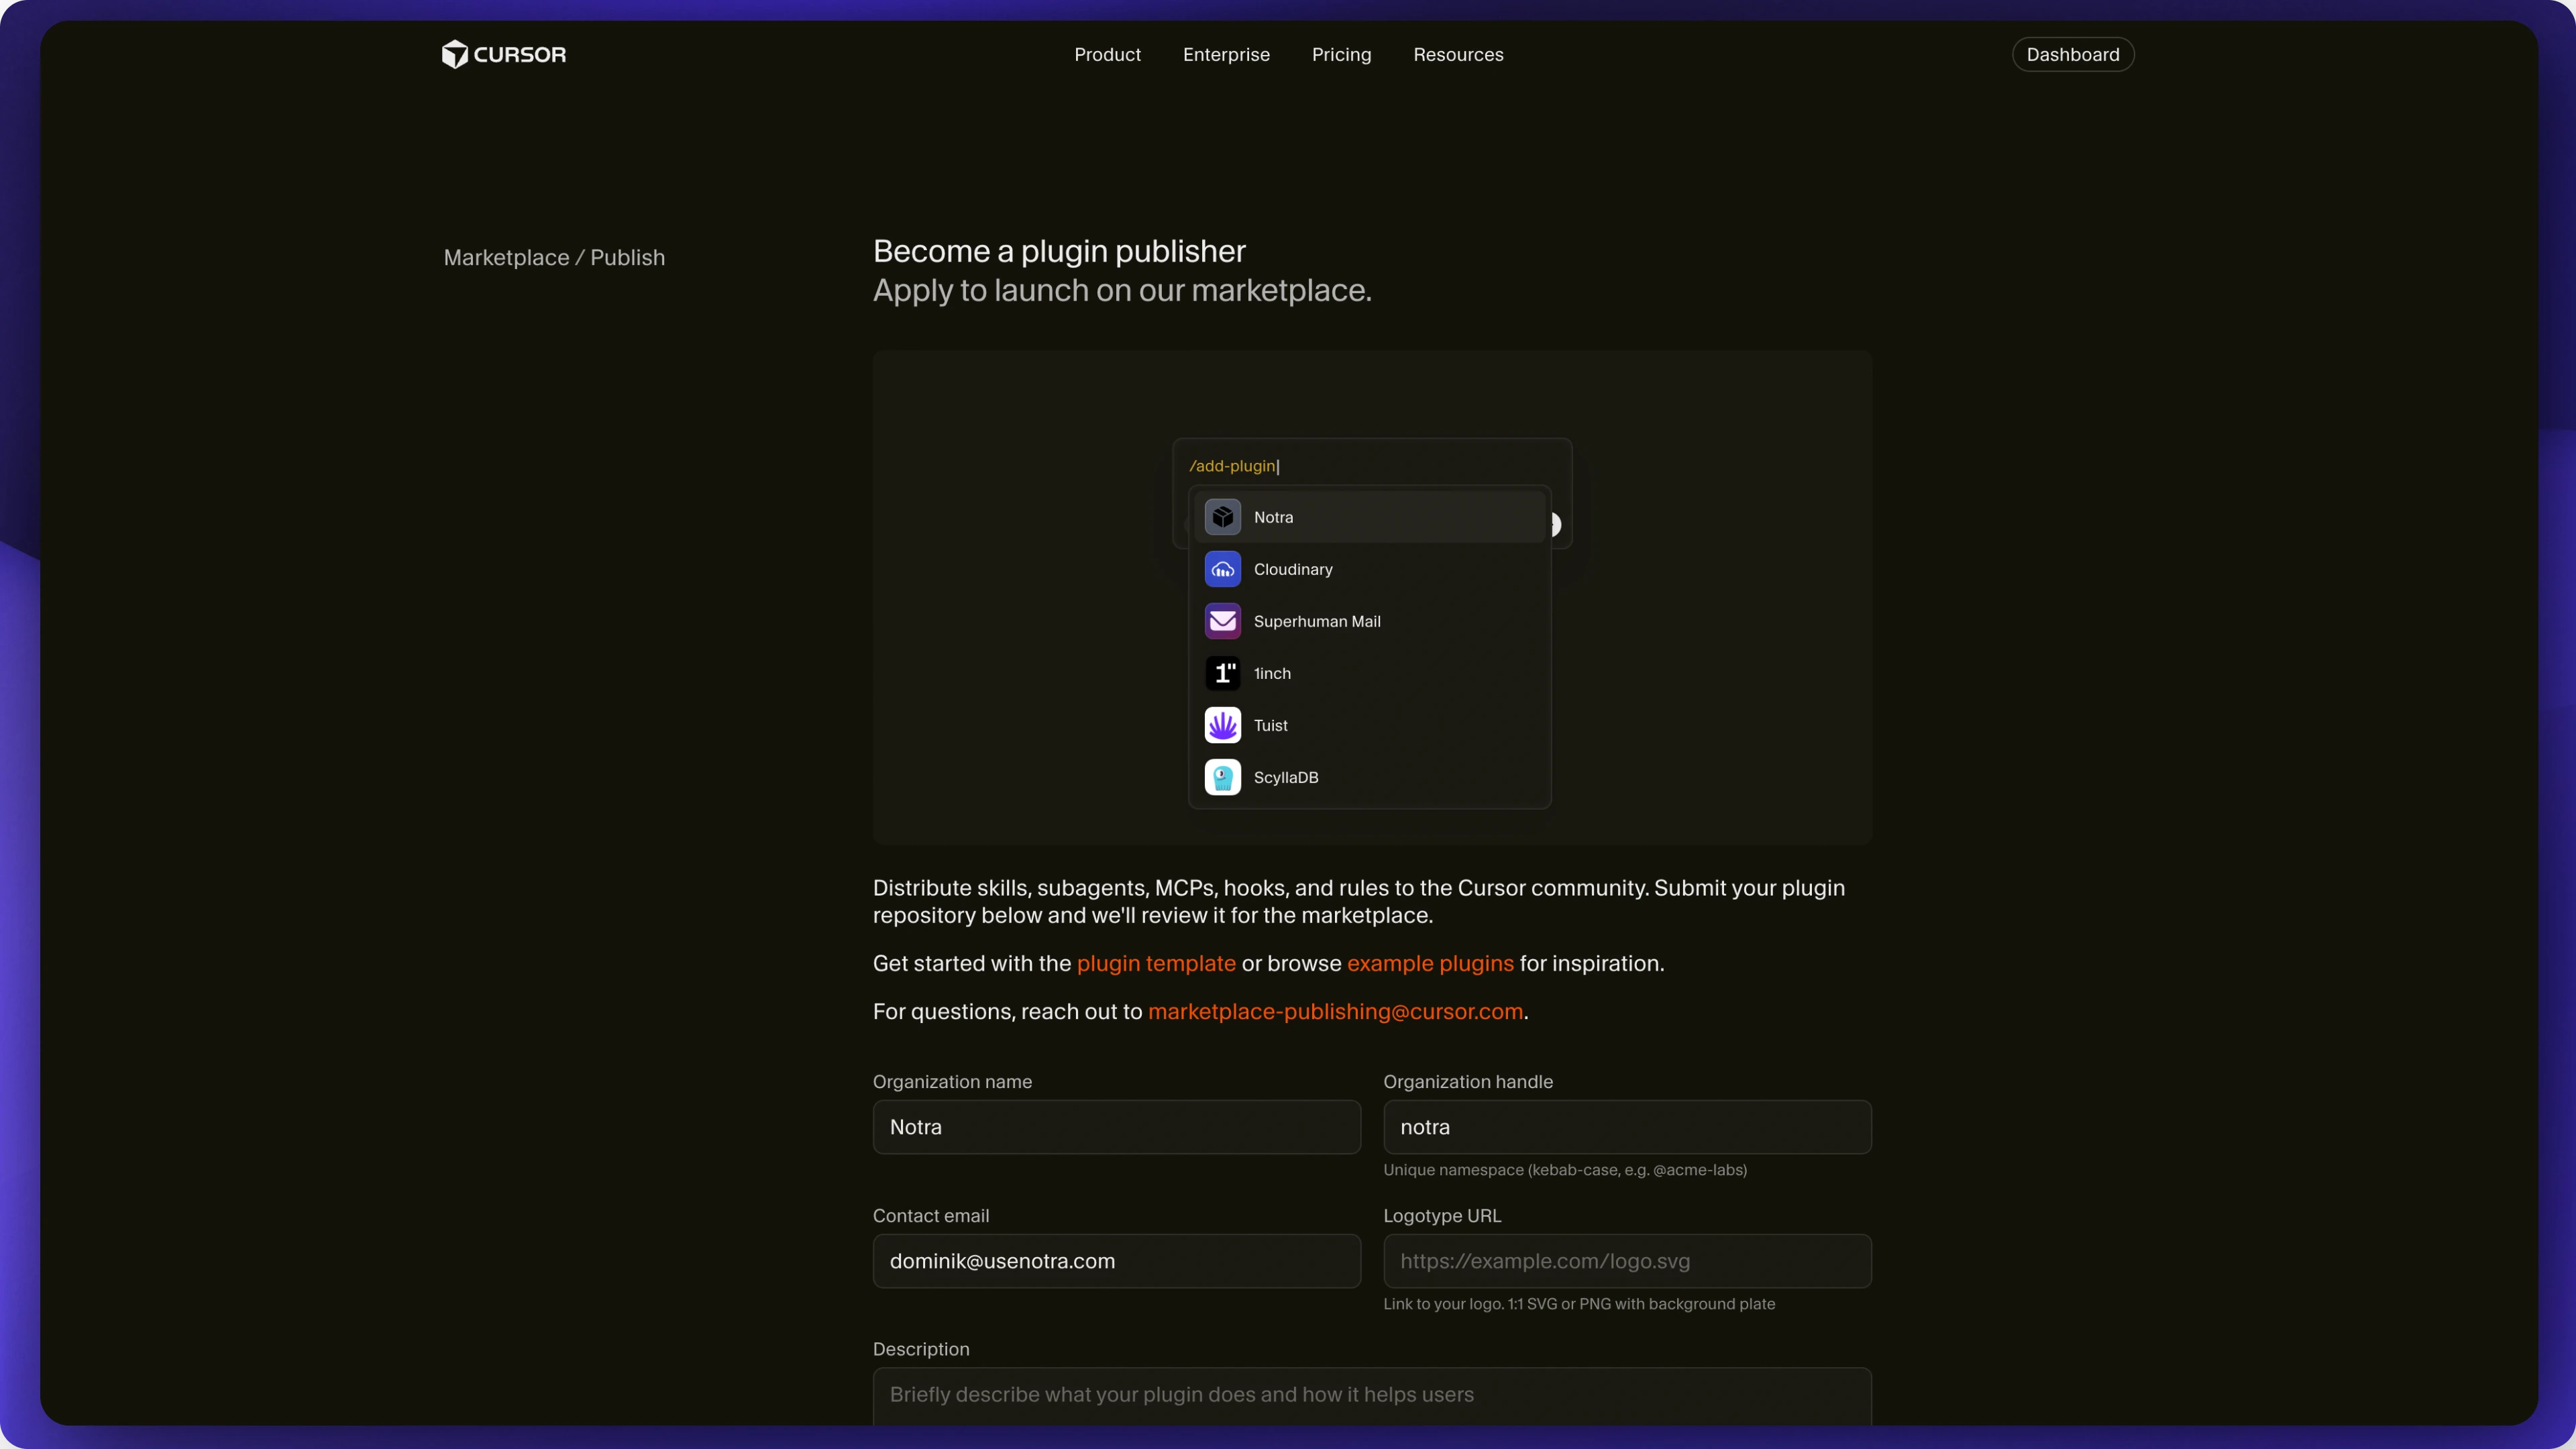2576x1449 pixels.
Task: Choose Superhuman Mail text in list
Action: pos(1317,621)
